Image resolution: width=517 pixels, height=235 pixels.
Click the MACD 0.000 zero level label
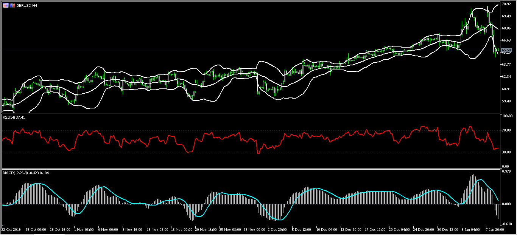click(505, 204)
